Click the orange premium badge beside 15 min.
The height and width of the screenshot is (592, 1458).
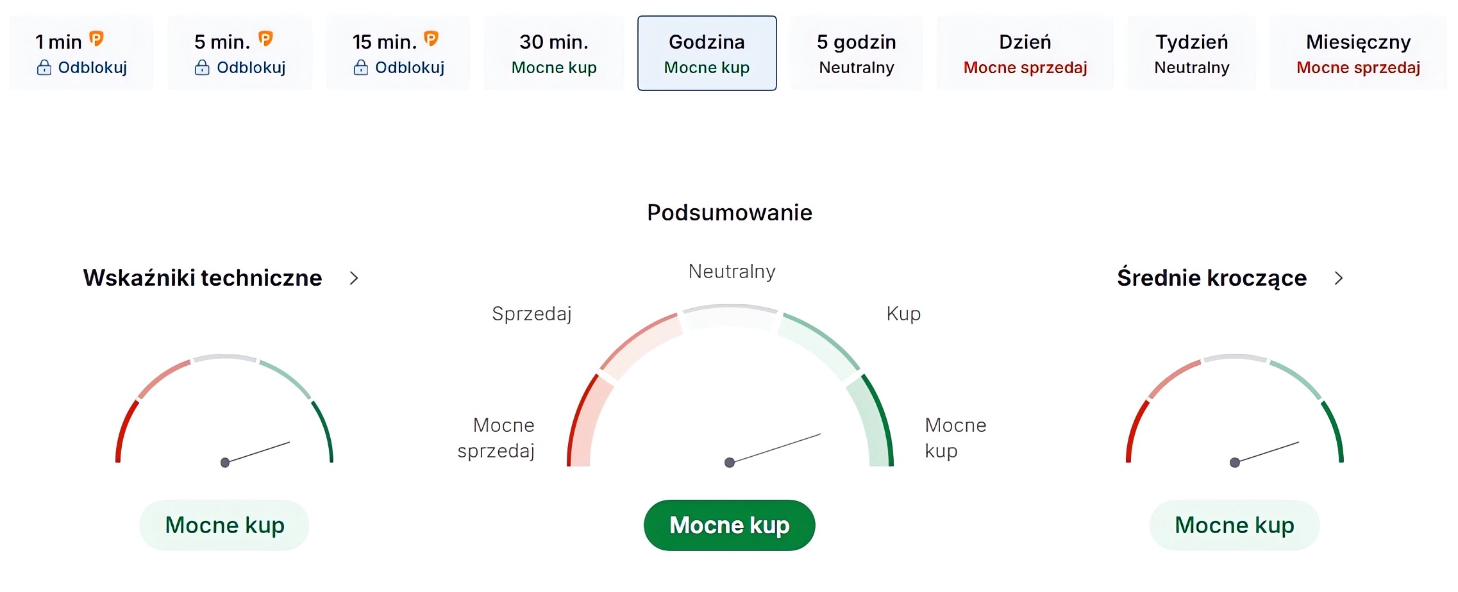432,39
